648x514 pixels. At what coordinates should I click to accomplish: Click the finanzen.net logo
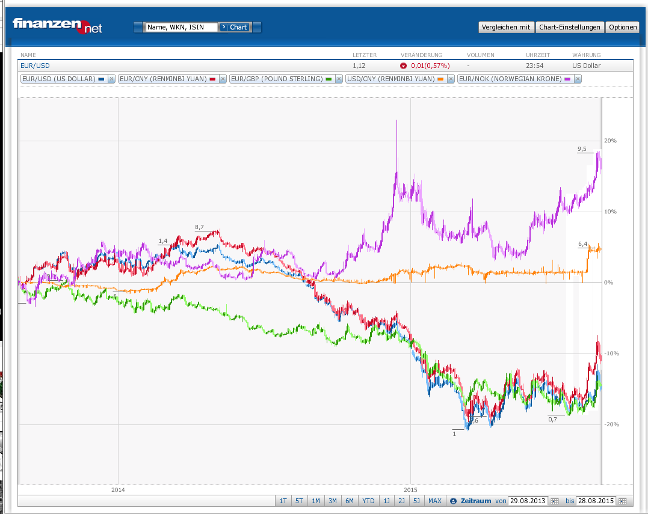point(57,26)
